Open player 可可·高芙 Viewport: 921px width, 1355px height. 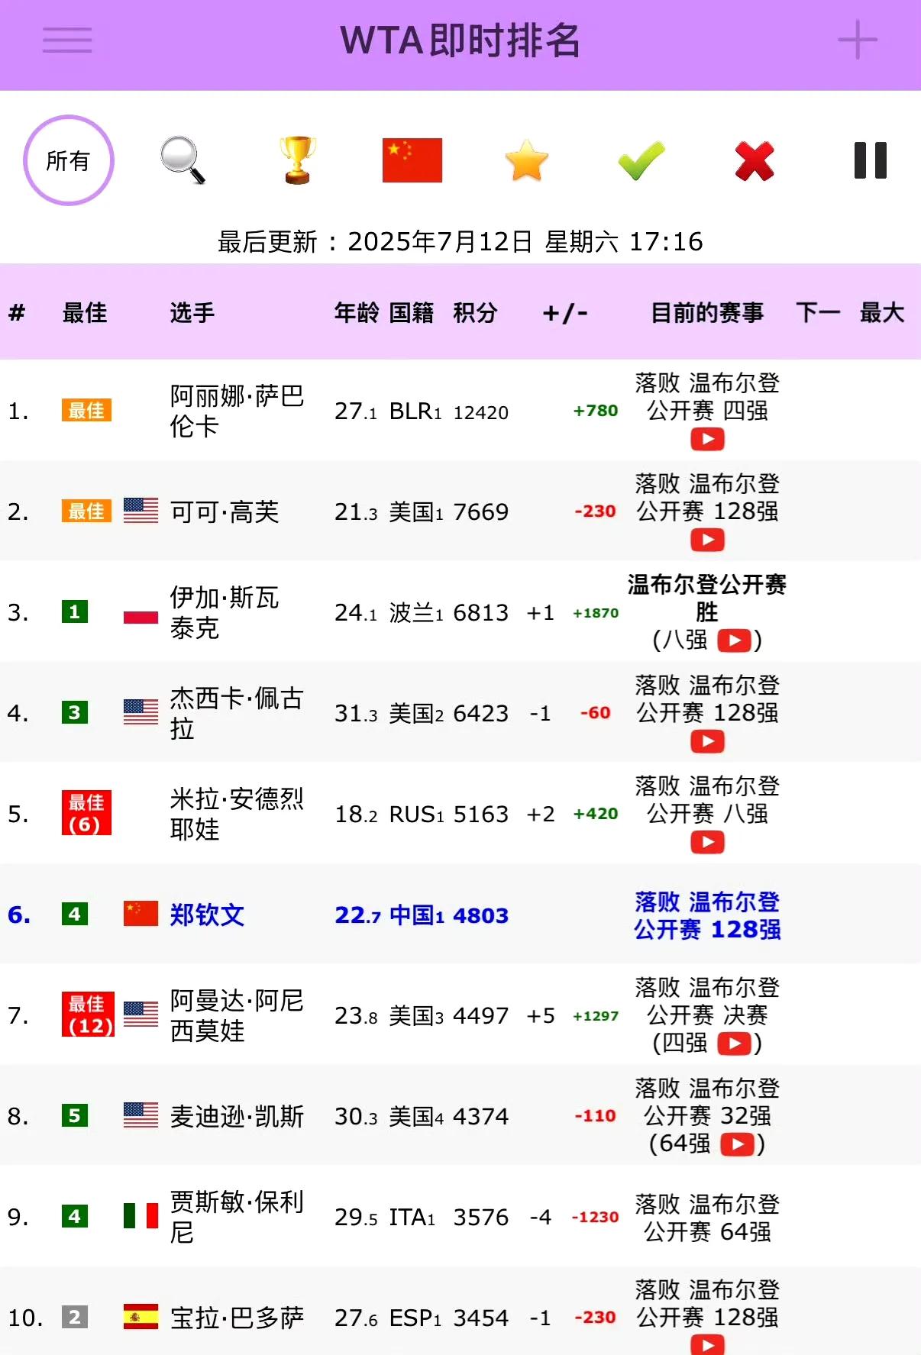coord(225,511)
